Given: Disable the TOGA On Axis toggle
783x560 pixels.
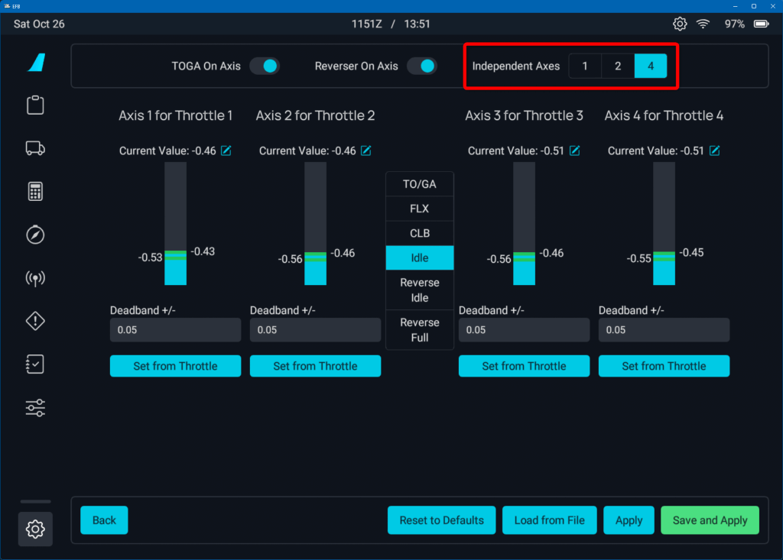Looking at the screenshot, I should coord(265,66).
